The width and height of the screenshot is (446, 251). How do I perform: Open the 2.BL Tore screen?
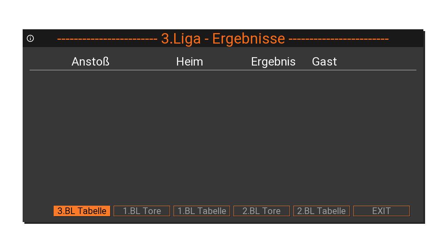pyautogui.click(x=262, y=211)
